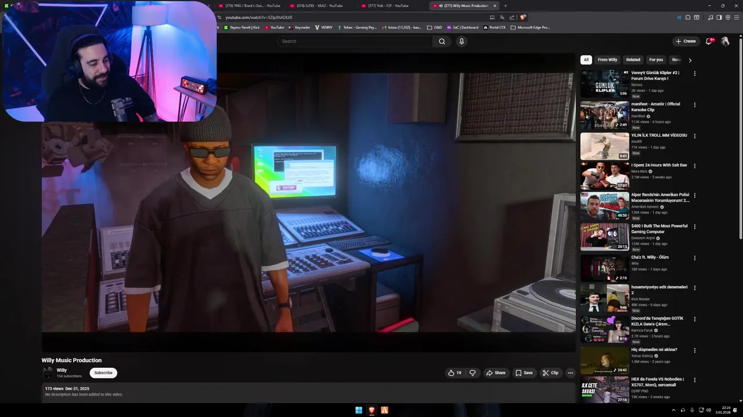
Task: Open the Brave Shields lion icon in address bar
Action: tap(523, 17)
